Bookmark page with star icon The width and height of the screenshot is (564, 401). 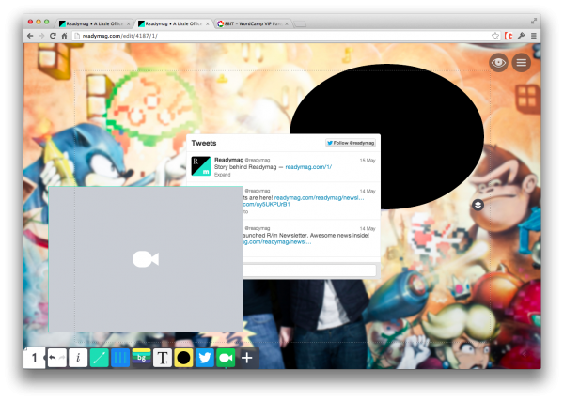pyautogui.click(x=495, y=36)
